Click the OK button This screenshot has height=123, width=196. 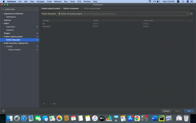(189, 111)
